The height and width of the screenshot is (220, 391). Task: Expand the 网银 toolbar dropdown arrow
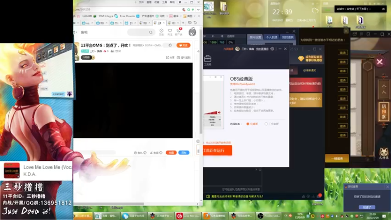[167, 16]
